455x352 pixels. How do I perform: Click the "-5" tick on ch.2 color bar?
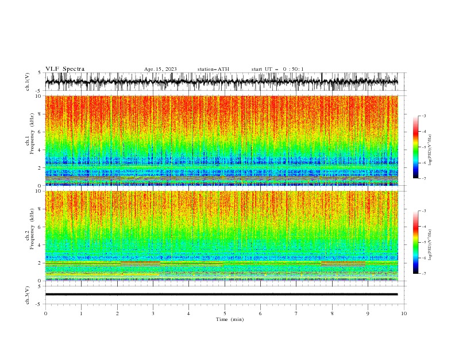(x=424, y=242)
